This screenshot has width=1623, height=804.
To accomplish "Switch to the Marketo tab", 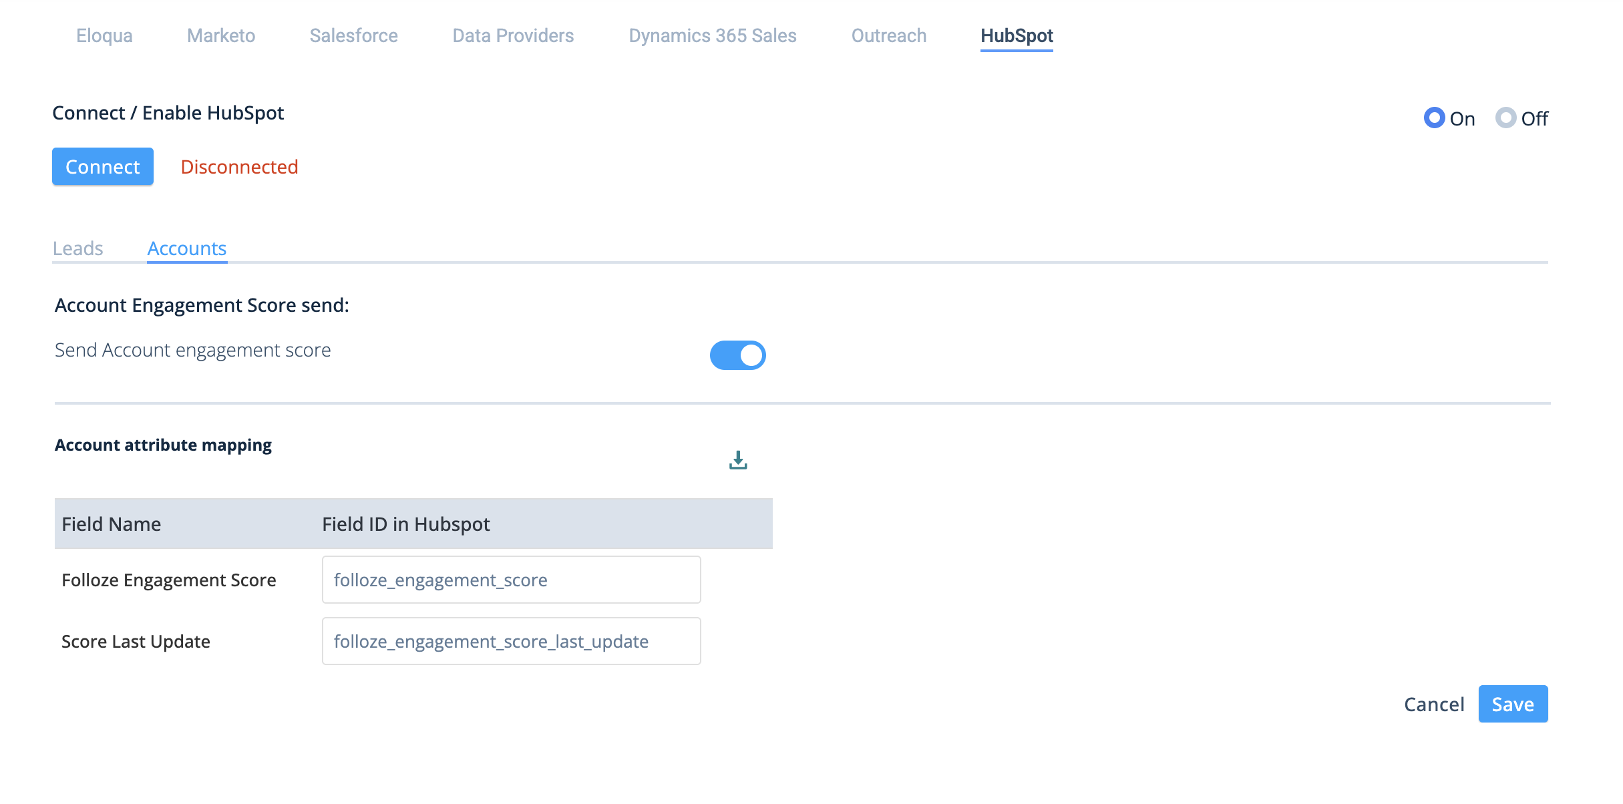I will [x=221, y=35].
